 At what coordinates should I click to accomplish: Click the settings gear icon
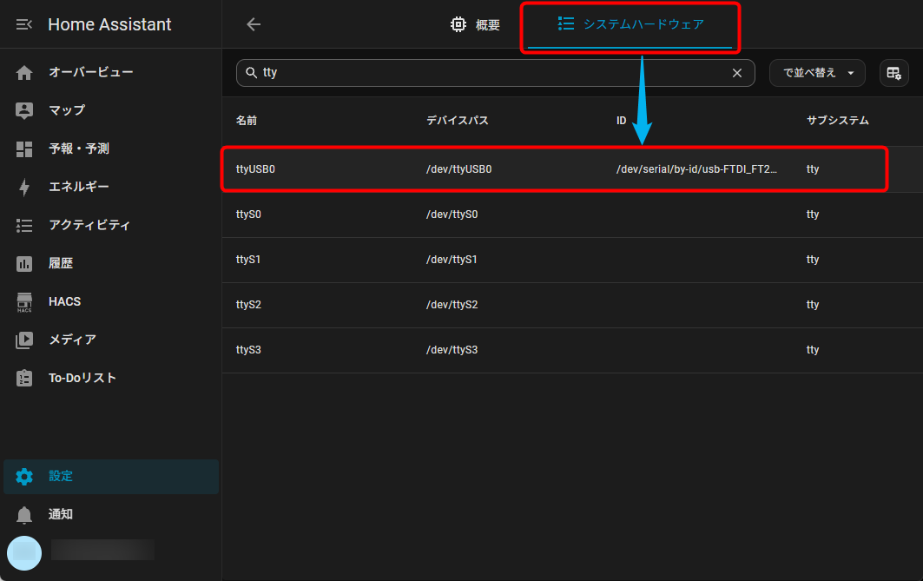click(x=24, y=476)
